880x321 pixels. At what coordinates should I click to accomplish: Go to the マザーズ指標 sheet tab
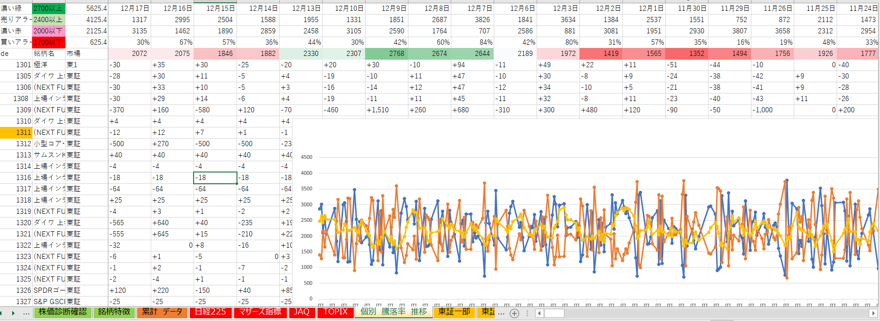point(260,312)
